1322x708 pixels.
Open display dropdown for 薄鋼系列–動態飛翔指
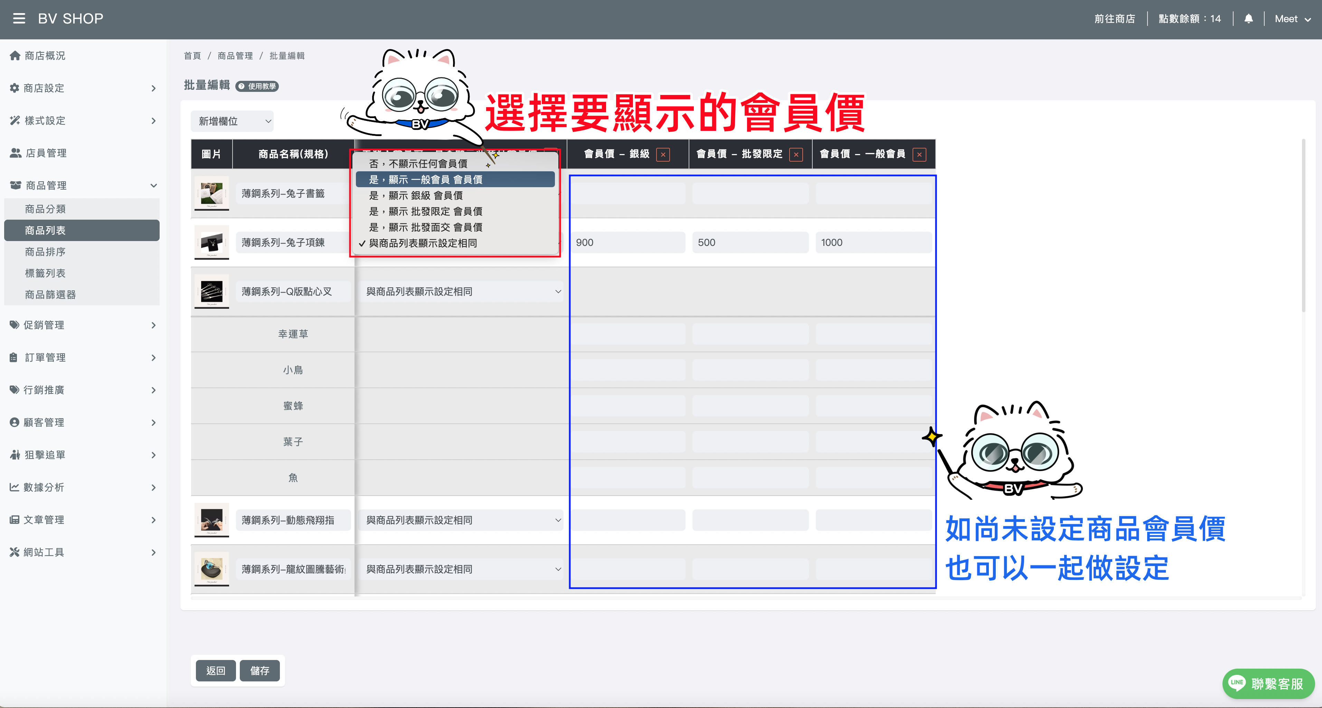(461, 520)
